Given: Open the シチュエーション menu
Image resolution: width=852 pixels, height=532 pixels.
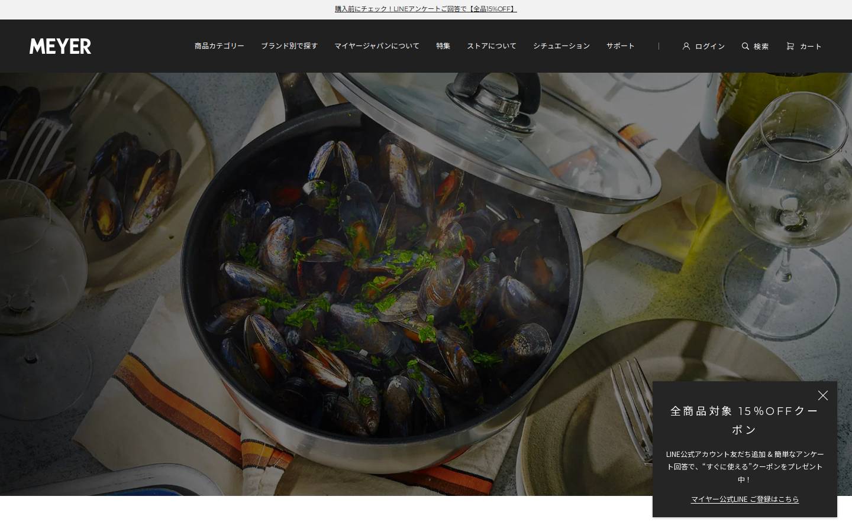Looking at the screenshot, I should coord(561,46).
